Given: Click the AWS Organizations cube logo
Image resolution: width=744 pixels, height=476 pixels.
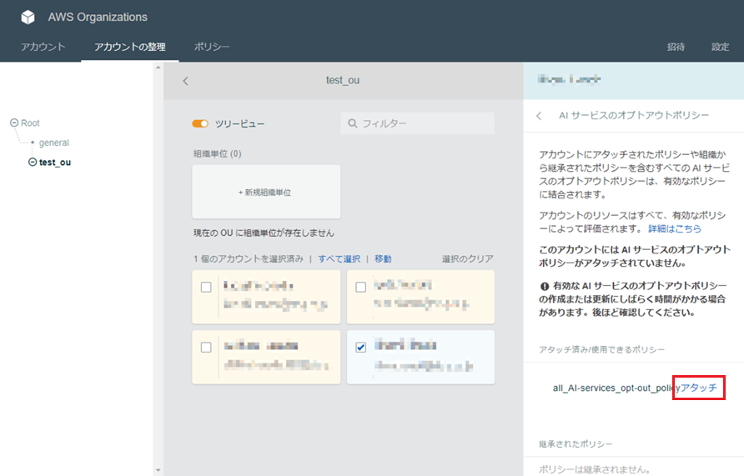Looking at the screenshot, I should click(x=28, y=17).
